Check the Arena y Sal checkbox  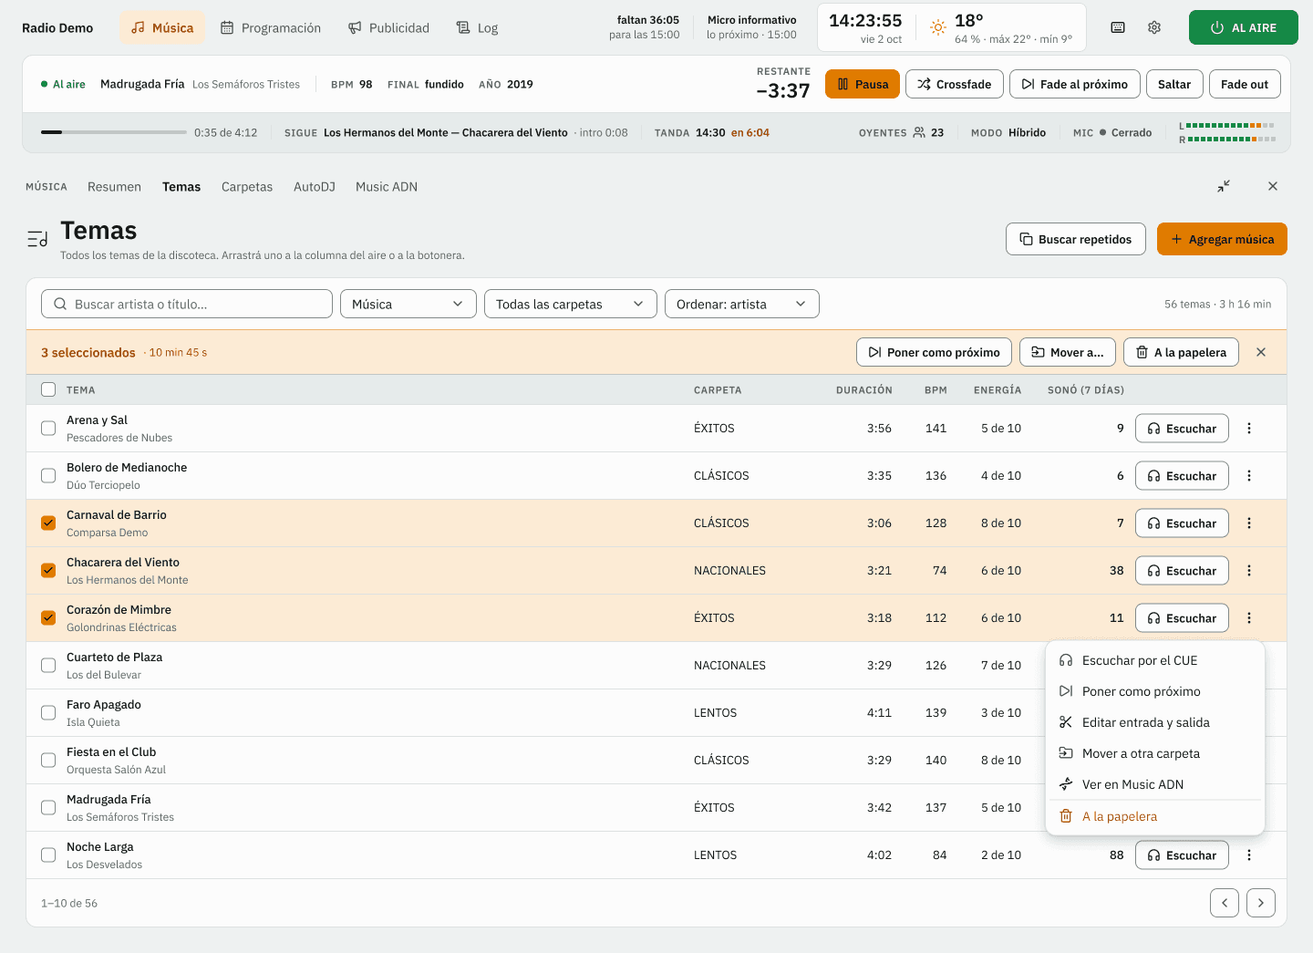pos(48,429)
